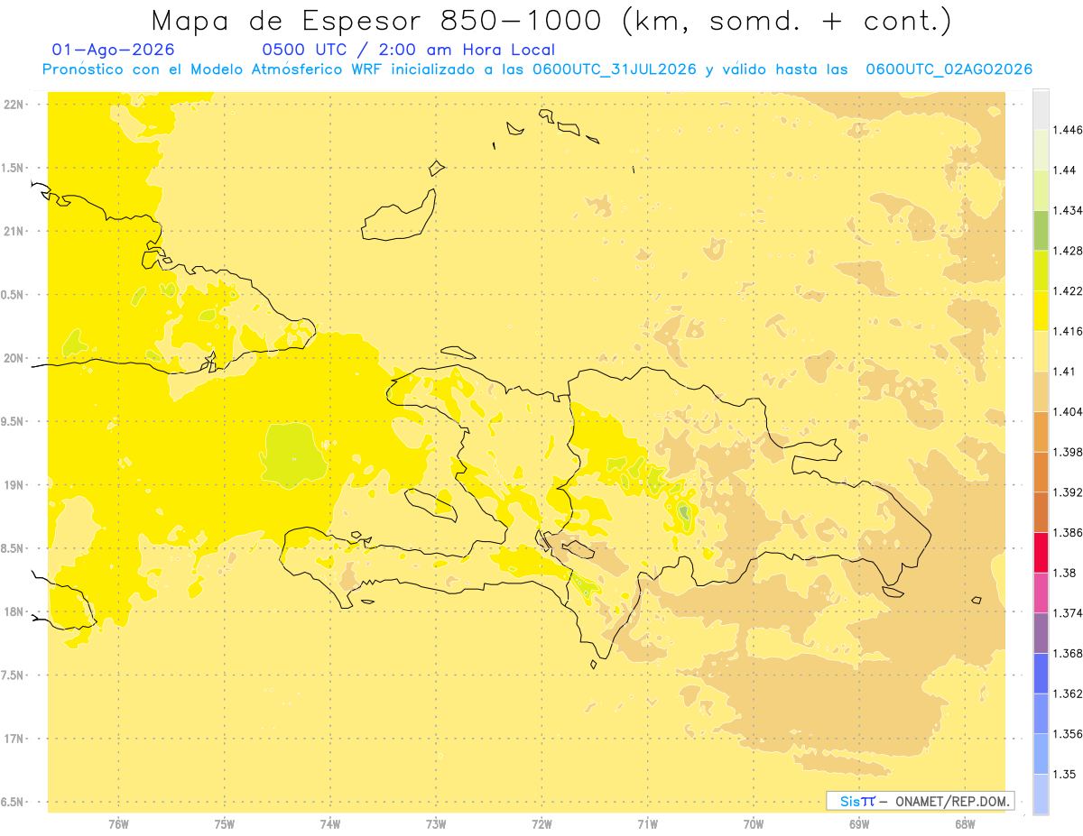1083x836 pixels.
Task: Click the time label '0500 UTC / 2:00 am Hora Local'
Action: (408, 51)
